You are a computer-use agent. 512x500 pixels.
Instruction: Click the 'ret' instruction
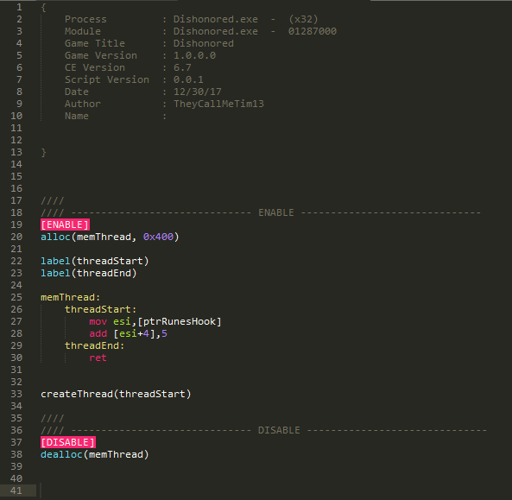click(98, 358)
